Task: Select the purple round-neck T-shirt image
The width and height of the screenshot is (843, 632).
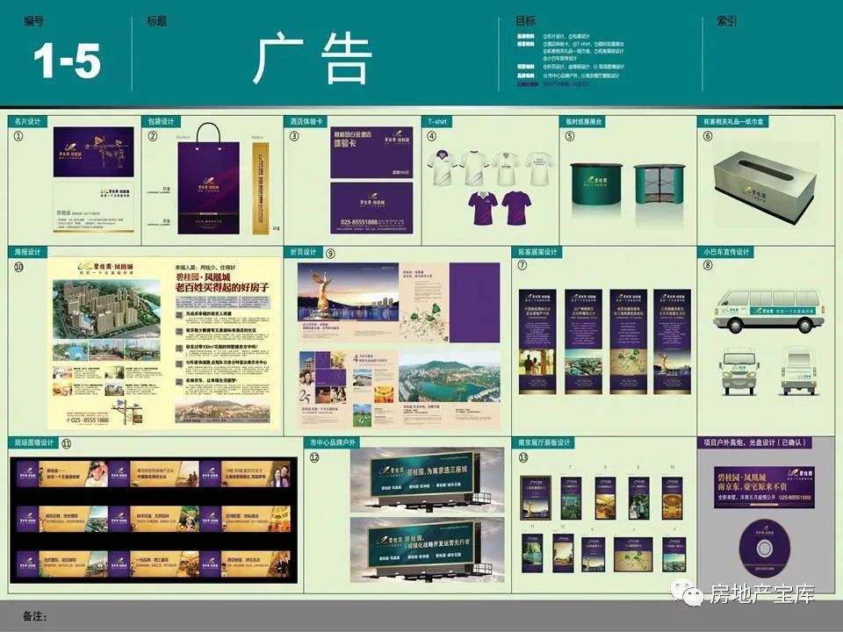Action: pyautogui.click(x=516, y=208)
